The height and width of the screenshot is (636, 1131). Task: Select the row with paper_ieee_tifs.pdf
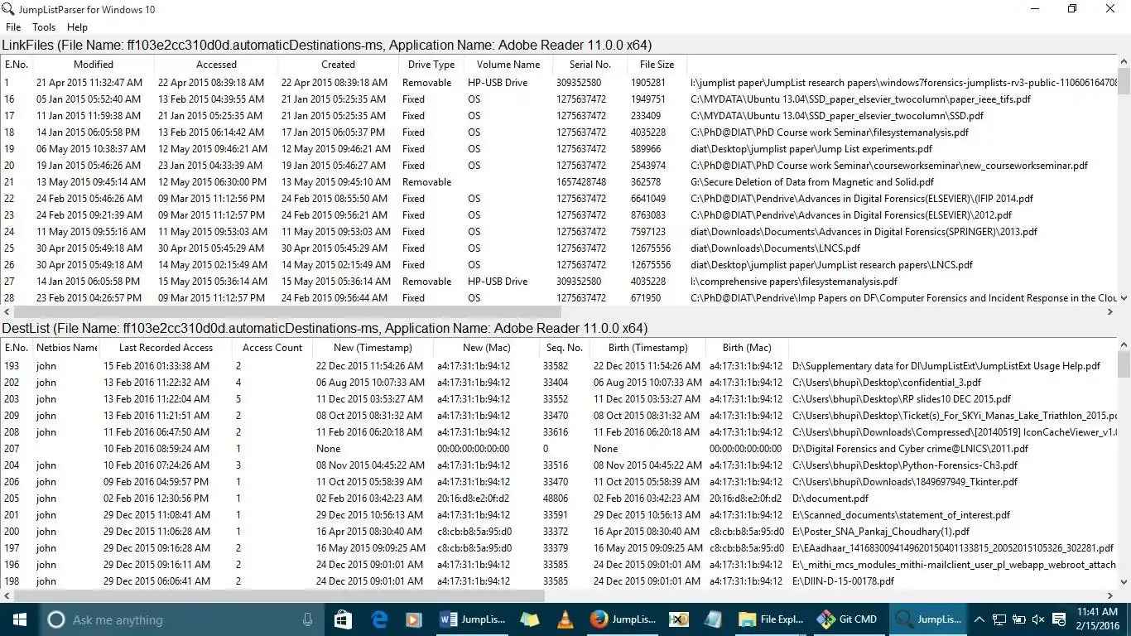point(559,99)
